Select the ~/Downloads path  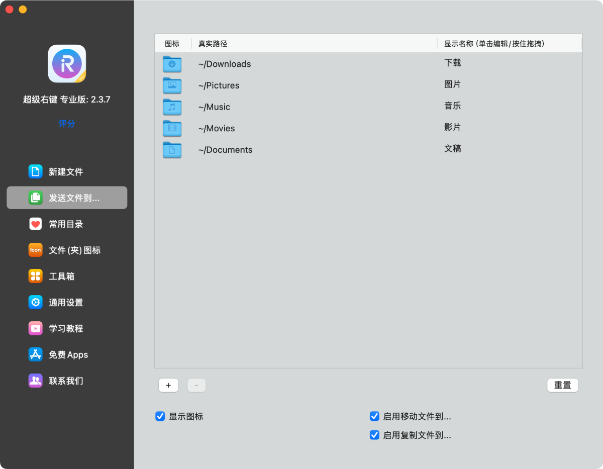(x=225, y=64)
